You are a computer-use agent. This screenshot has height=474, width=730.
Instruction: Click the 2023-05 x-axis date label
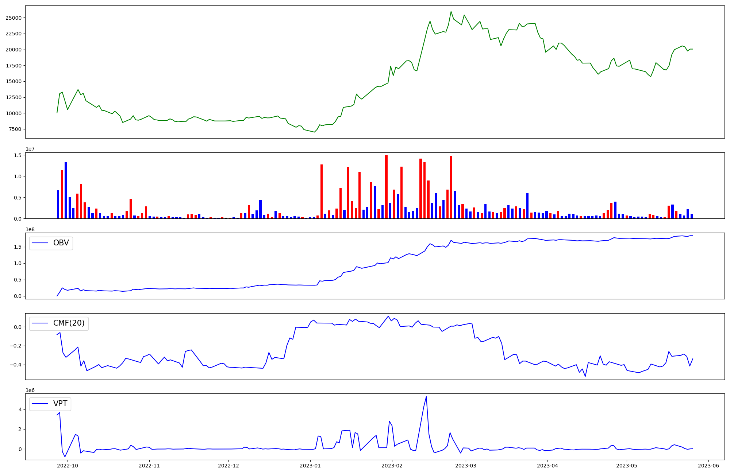click(x=627, y=466)
